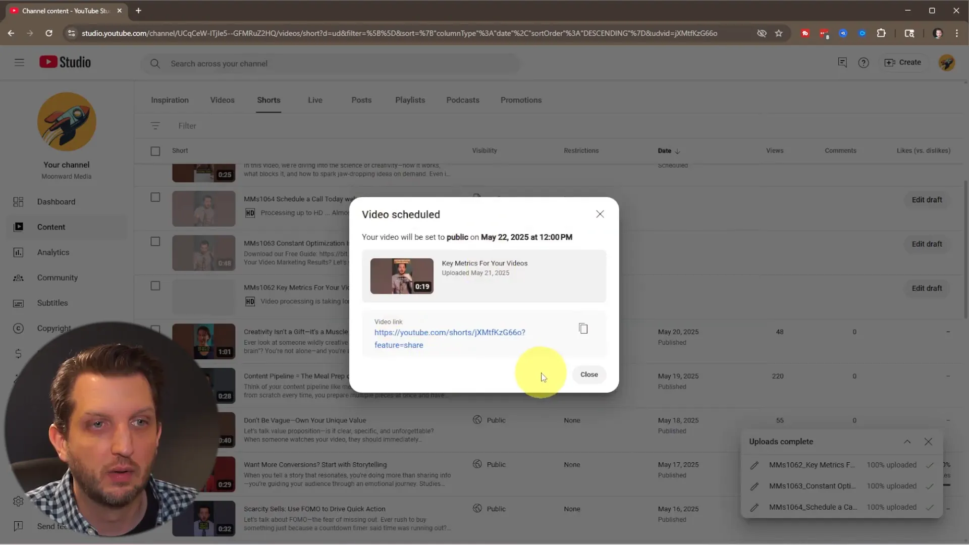This screenshot has width=969, height=545.
Task: Open Community in the sidebar
Action: (66, 278)
